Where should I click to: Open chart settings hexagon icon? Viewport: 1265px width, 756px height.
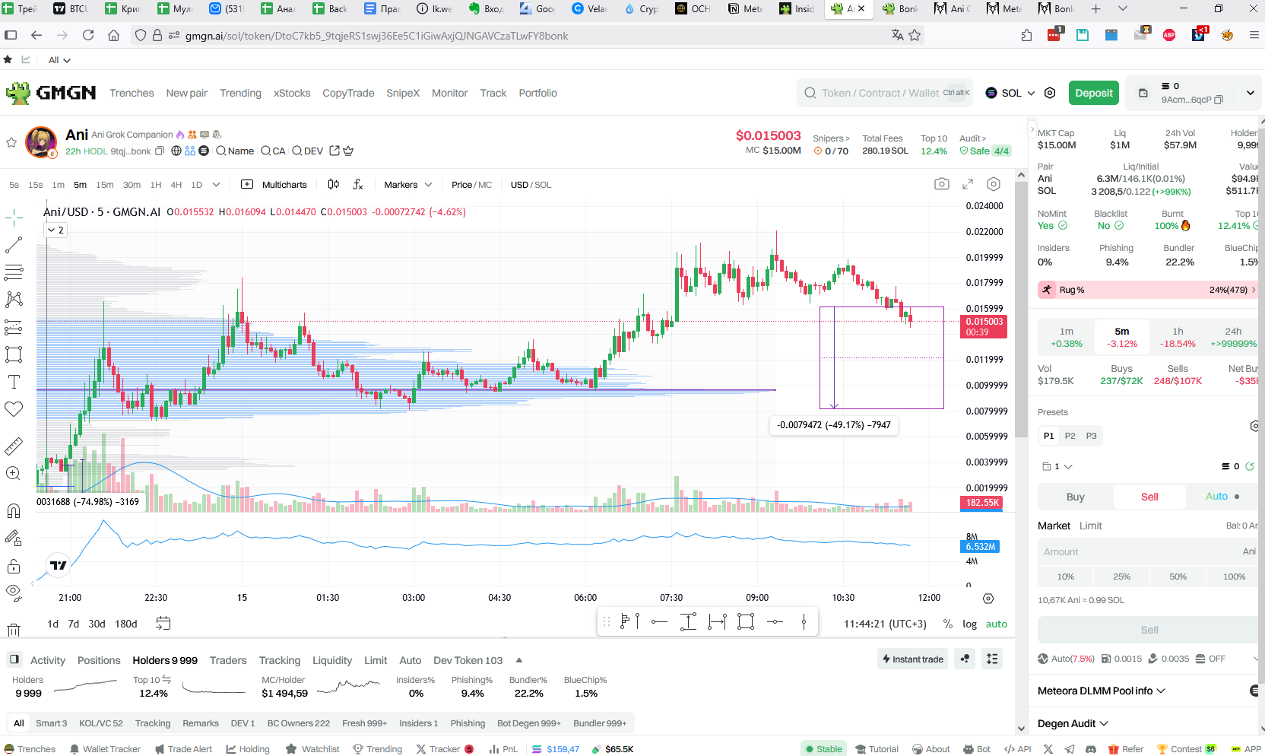tap(994, 184)
